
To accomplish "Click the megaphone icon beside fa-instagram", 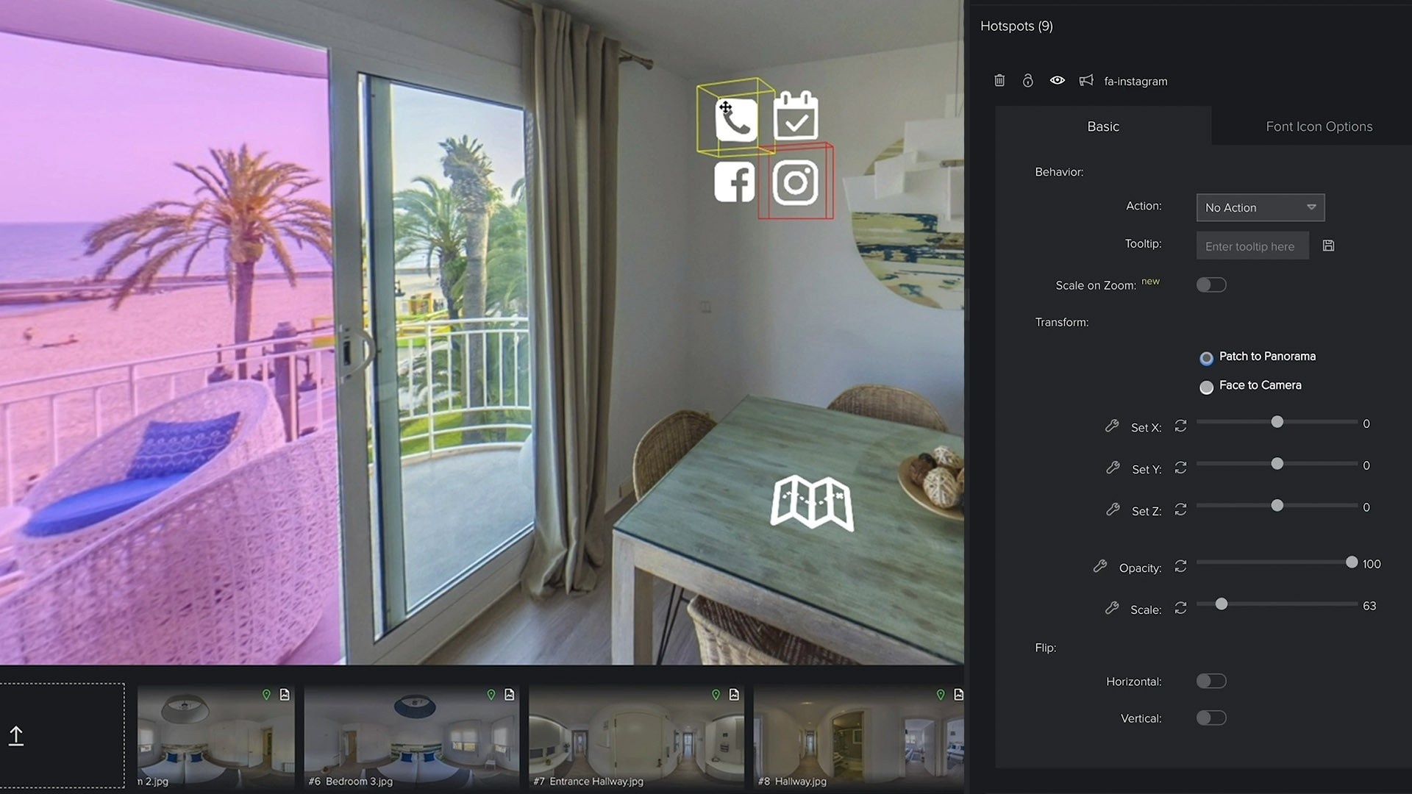I will point(1086,81).
